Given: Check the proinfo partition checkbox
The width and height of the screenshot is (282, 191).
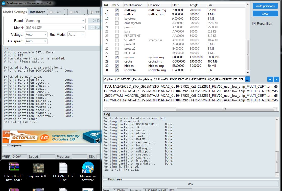Looking at the screenshot, I should click(117, 27).
